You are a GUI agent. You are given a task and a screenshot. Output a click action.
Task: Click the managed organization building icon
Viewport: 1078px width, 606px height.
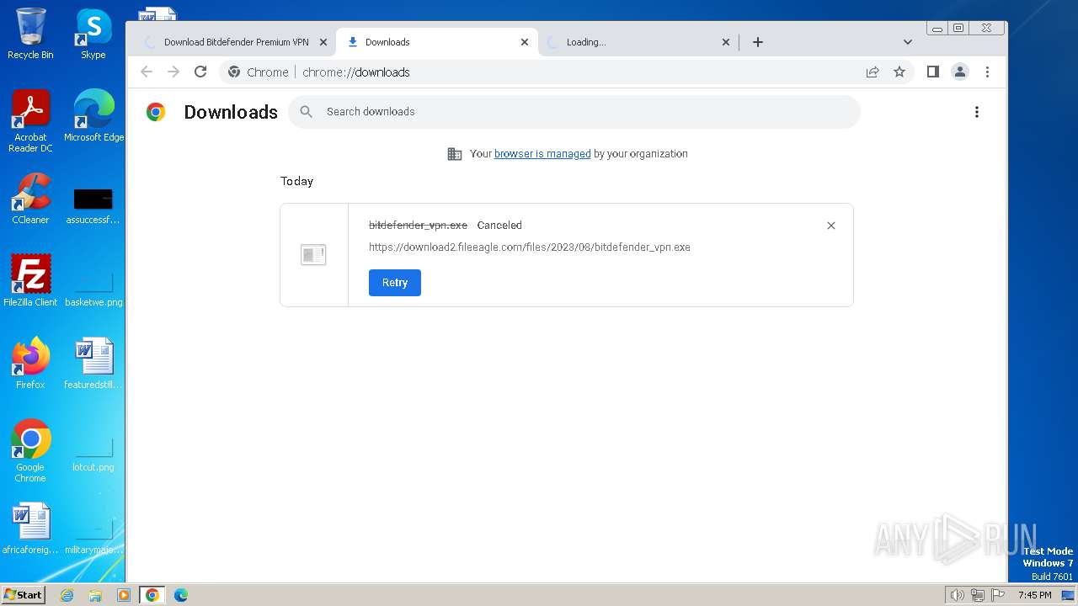(x=455, y=154)
